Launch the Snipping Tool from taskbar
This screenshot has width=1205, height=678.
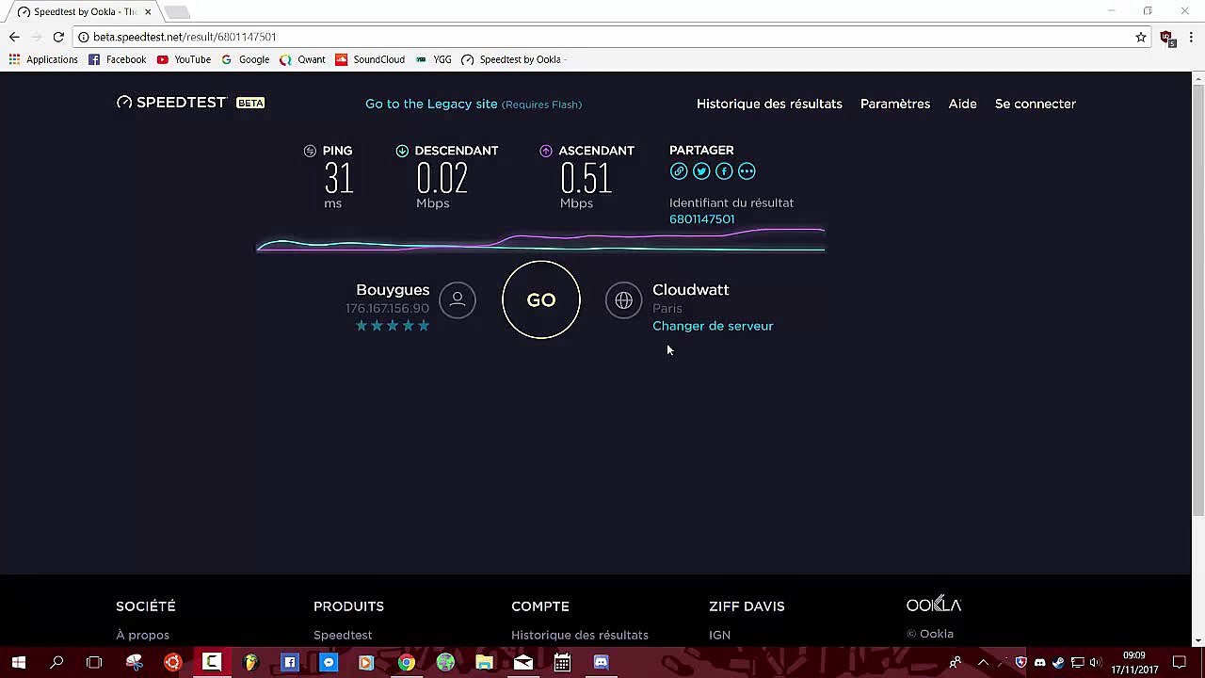pos(135,663)
